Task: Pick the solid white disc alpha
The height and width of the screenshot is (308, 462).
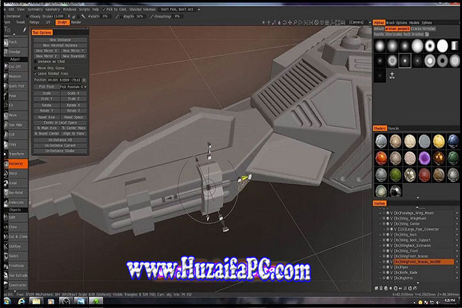Action: [x=442, y=46]
